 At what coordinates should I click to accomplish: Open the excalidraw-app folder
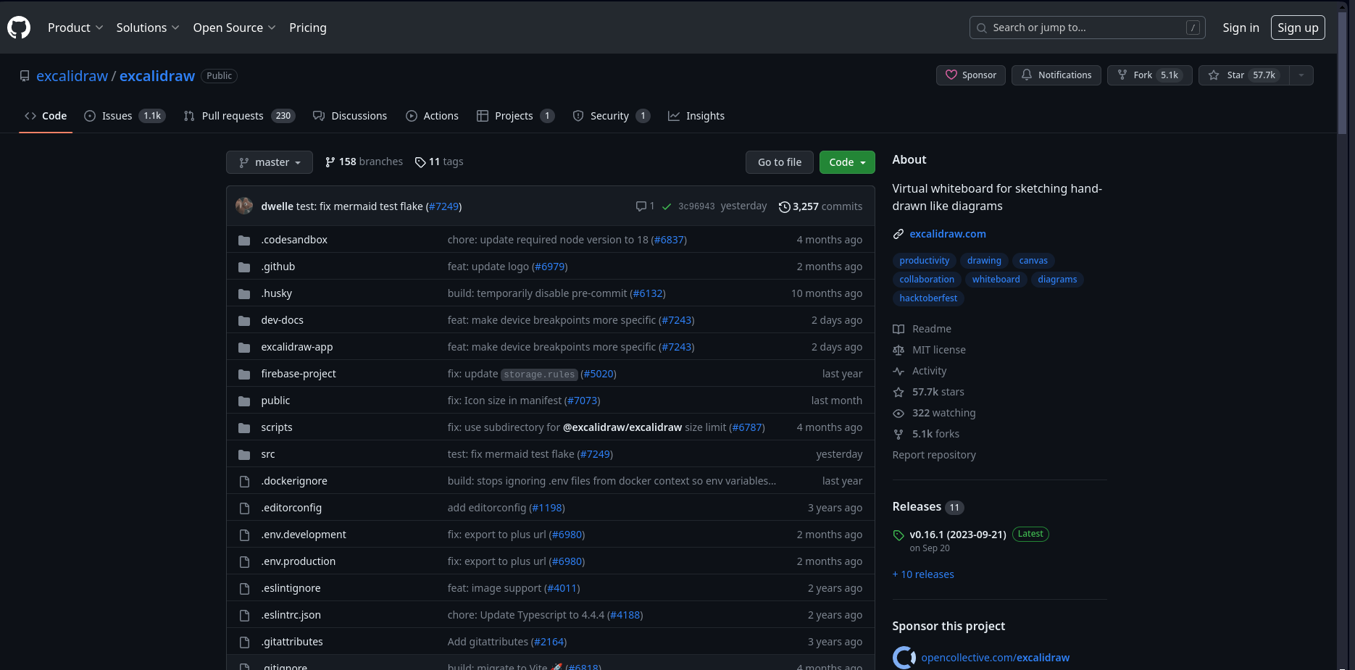click(x=297, y=347)
